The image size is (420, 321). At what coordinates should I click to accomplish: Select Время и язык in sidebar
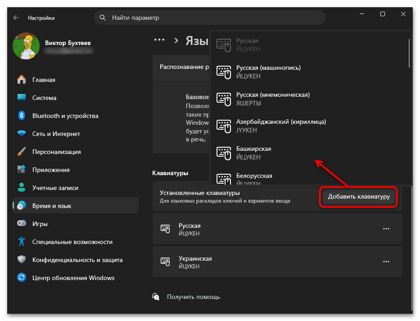(76, 205)
